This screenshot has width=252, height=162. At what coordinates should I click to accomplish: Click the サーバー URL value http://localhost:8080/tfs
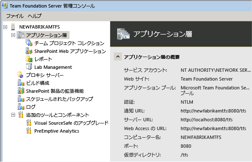pos(207,120)
